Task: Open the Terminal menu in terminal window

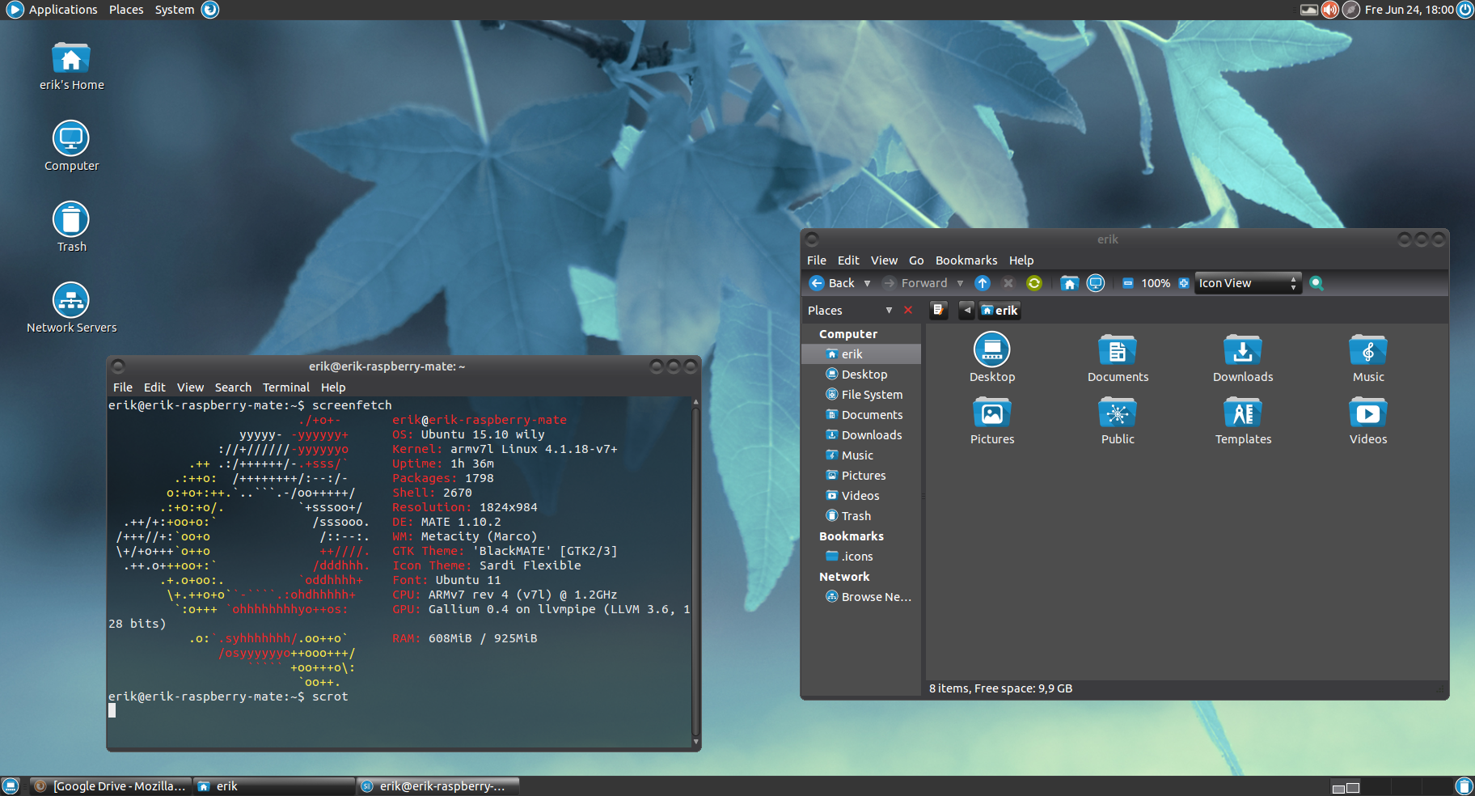Action: pos(286,387)
